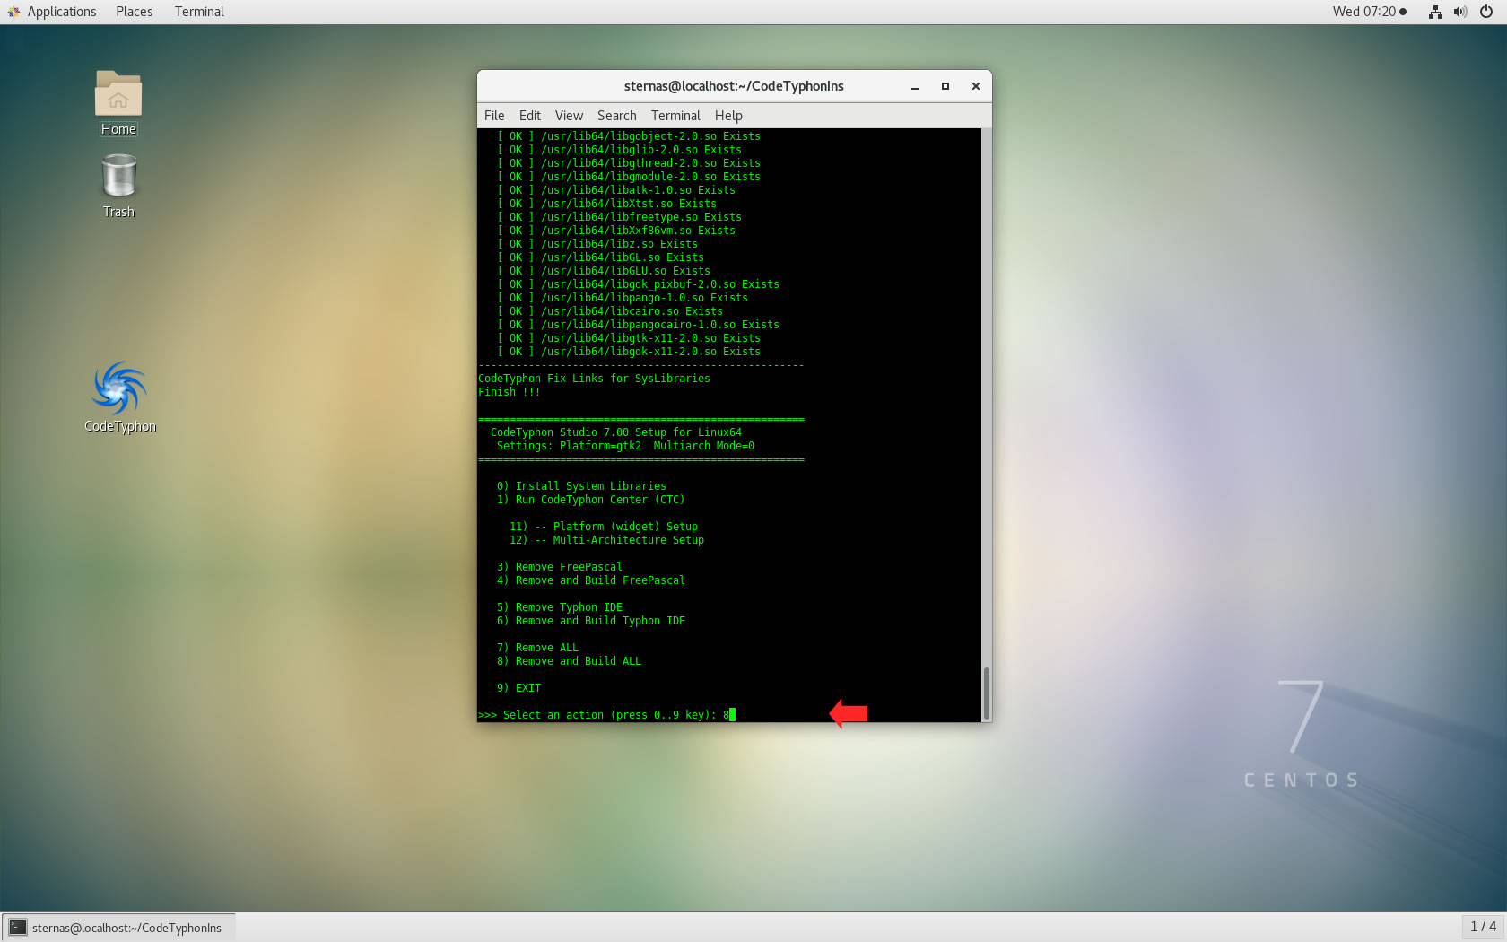Click '1) Run CodeTyphon Center (CTC)' line
1507x942 pixels.
(590, 500)
